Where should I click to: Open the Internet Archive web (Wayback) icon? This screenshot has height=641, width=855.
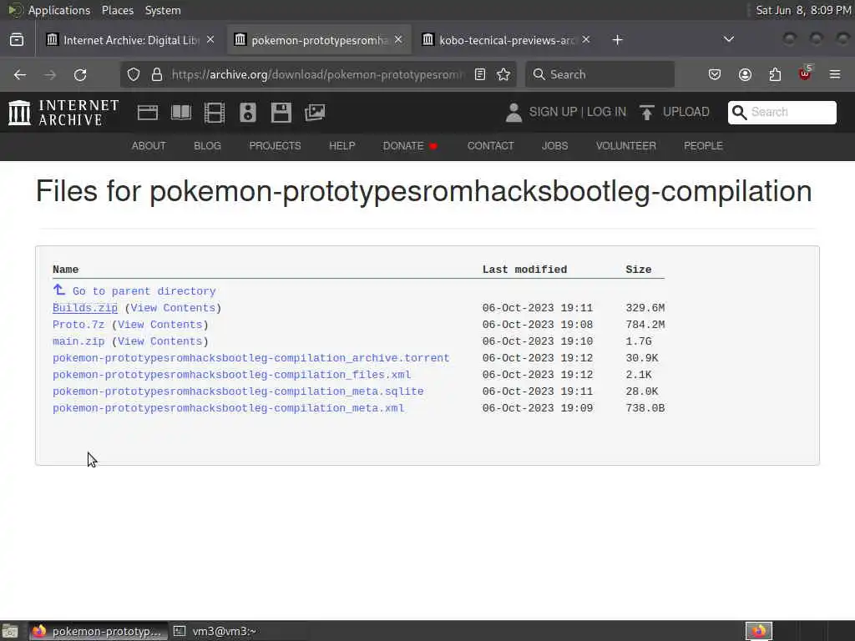[147, 113]
